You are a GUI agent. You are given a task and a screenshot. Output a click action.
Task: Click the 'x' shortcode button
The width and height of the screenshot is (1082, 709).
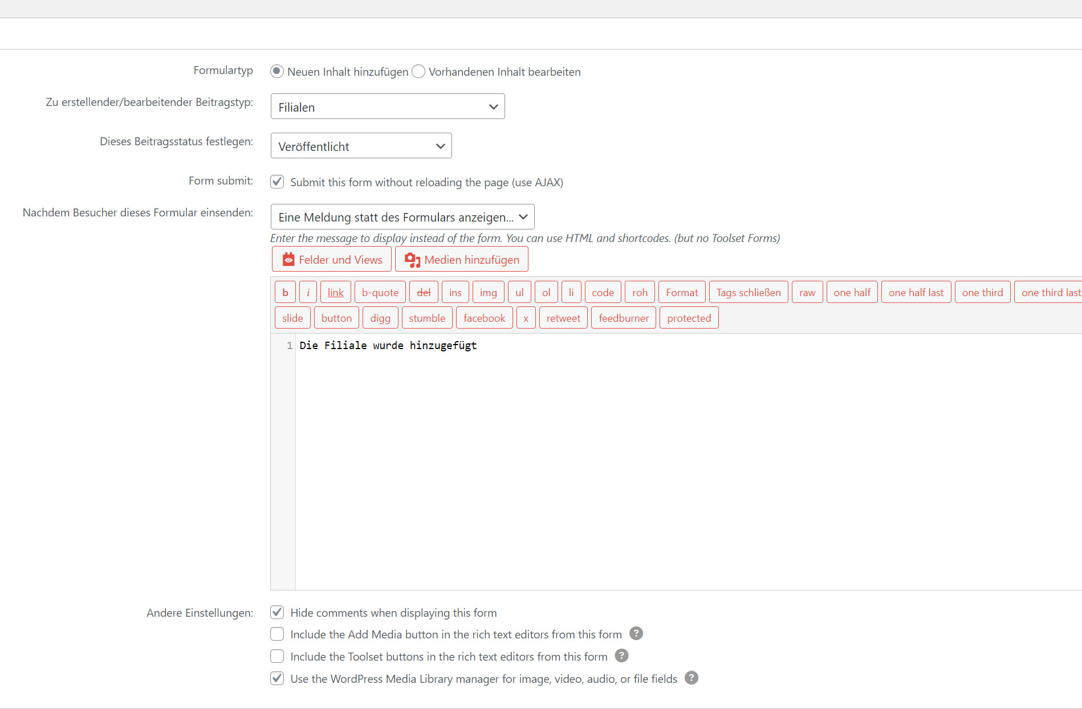(x=526, y=318)
